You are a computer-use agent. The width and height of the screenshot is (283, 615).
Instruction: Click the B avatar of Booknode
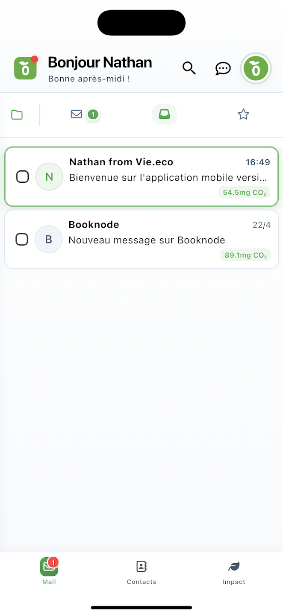pos(48,239)
